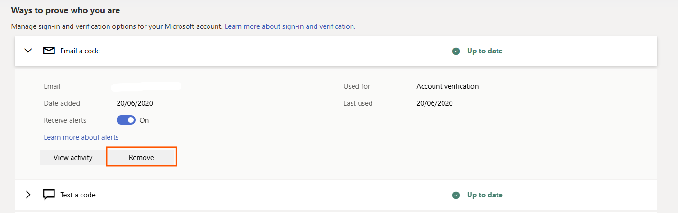The image size is (678, 213).
Task: Click the View activity button
Action: (73, 157)
